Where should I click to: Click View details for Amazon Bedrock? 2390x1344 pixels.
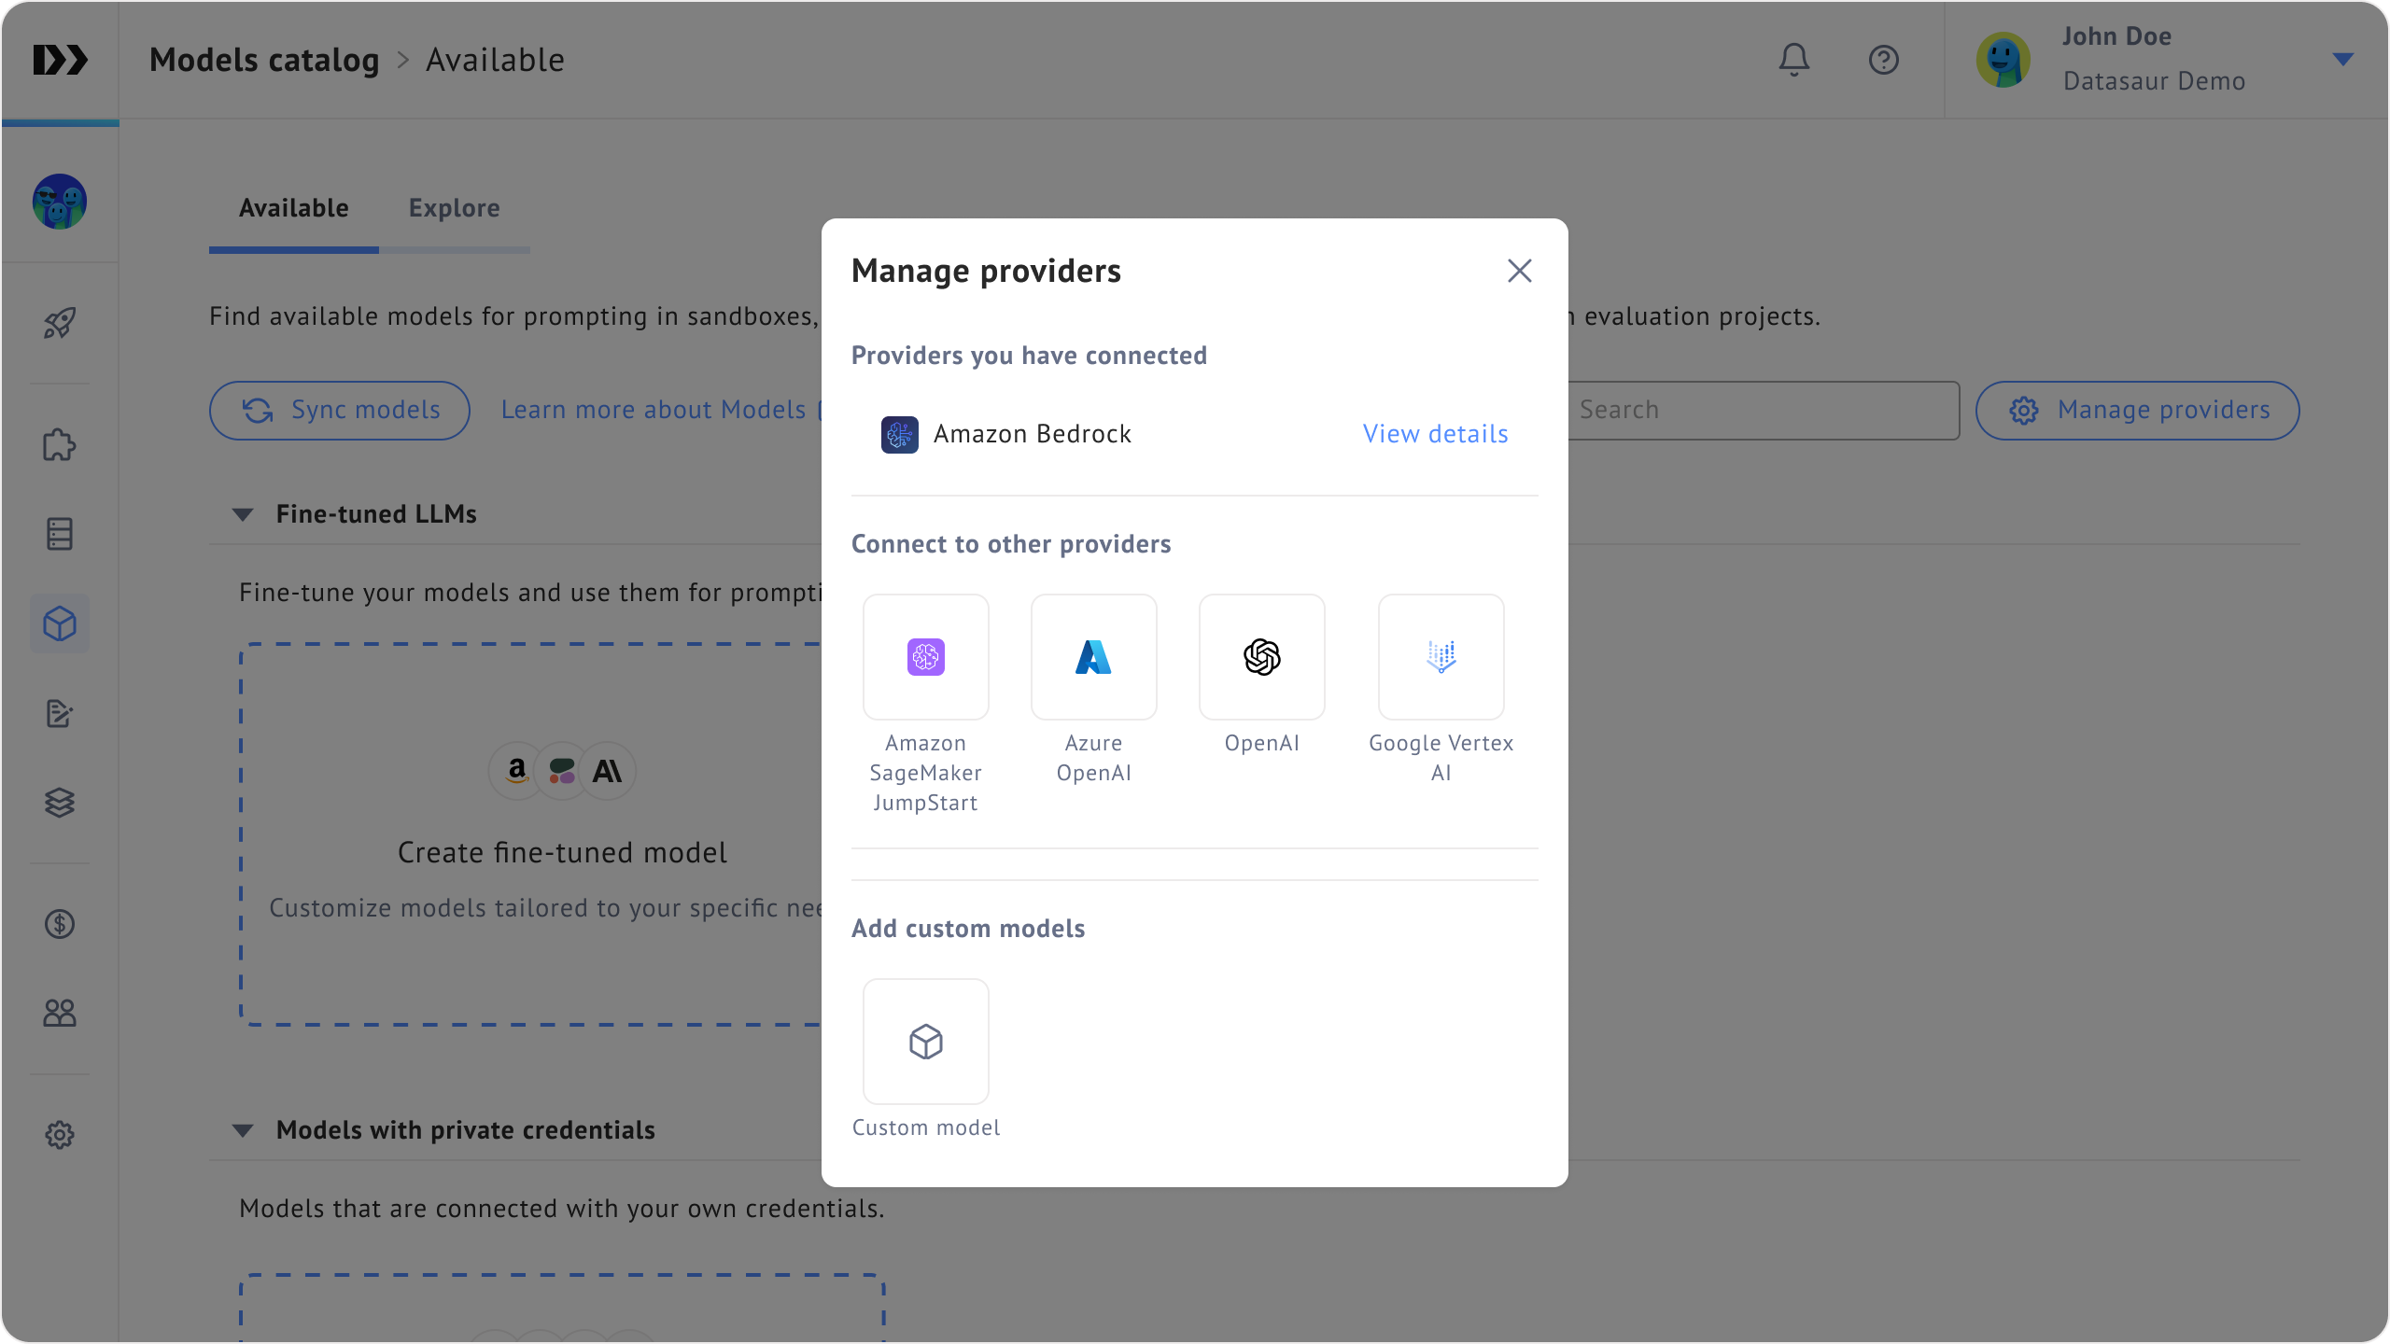(1435, 434)
